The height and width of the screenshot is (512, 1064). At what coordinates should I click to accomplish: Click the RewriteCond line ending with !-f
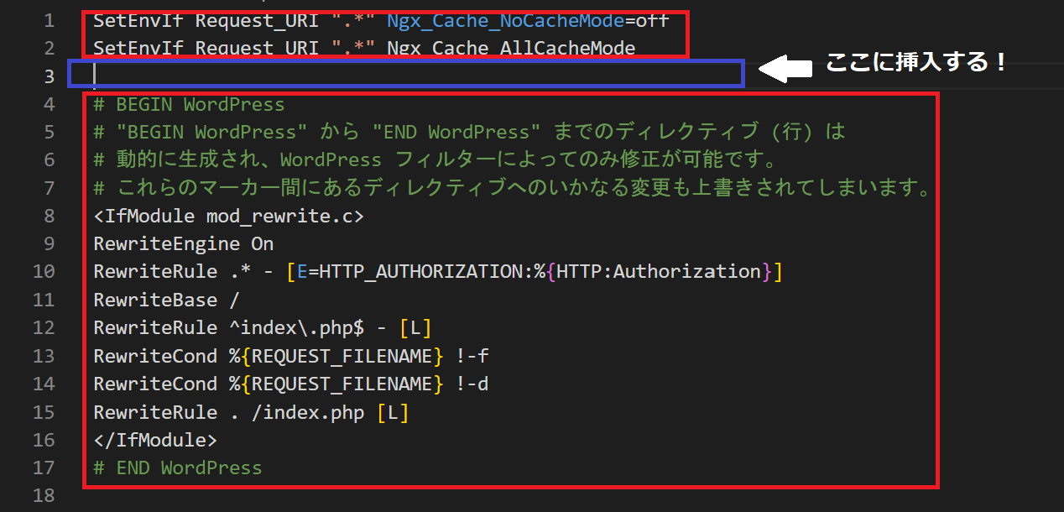(x=290, y=356)
